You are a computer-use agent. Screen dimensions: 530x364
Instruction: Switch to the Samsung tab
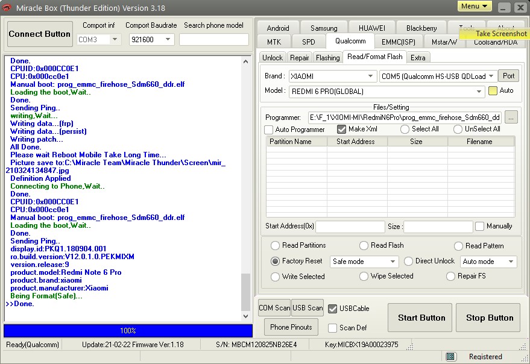(x=324, y=28)
